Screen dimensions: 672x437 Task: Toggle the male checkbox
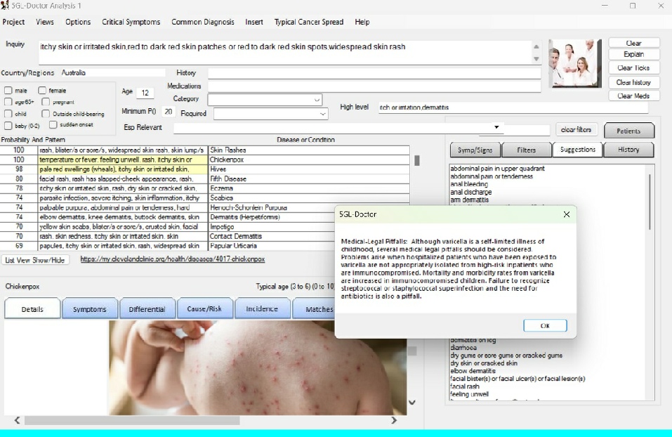[x=8, y=91]
